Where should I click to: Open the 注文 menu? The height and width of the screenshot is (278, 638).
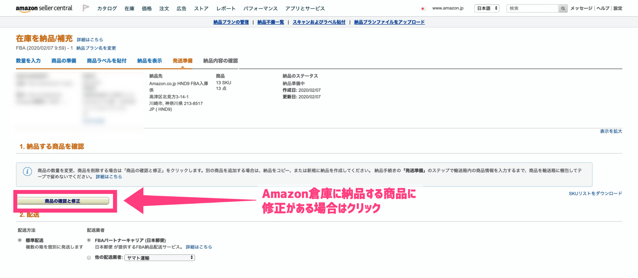[164, 9]
